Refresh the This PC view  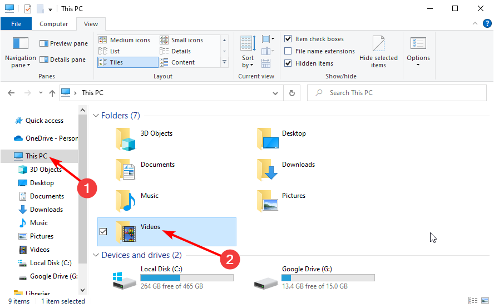click(292, 93)
